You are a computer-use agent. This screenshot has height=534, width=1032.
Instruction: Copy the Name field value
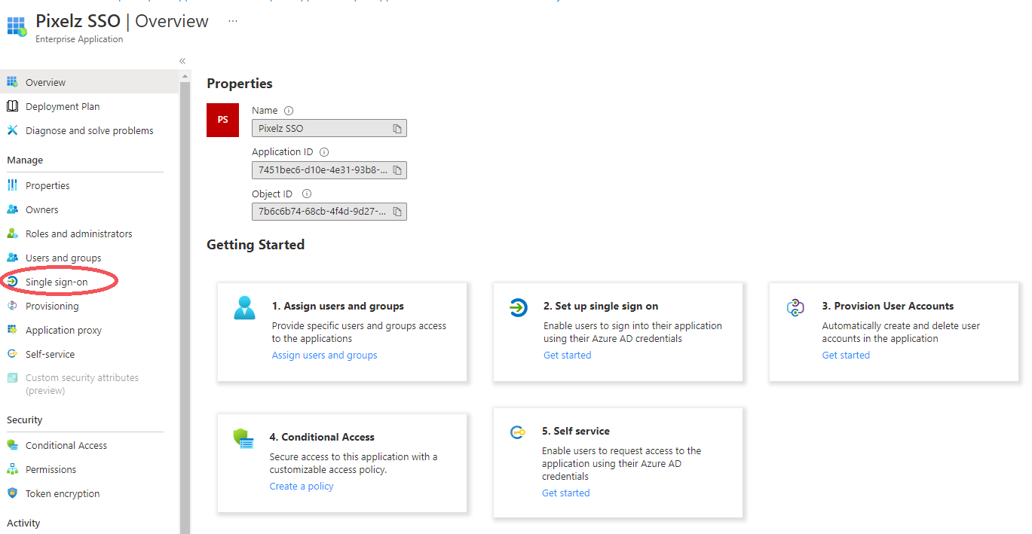pos(397,129)
